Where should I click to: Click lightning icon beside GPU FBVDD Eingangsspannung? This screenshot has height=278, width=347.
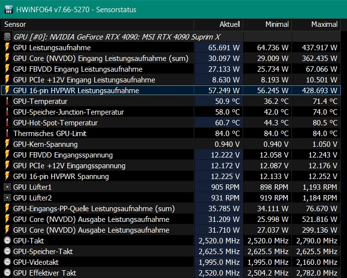click(7, 155)
